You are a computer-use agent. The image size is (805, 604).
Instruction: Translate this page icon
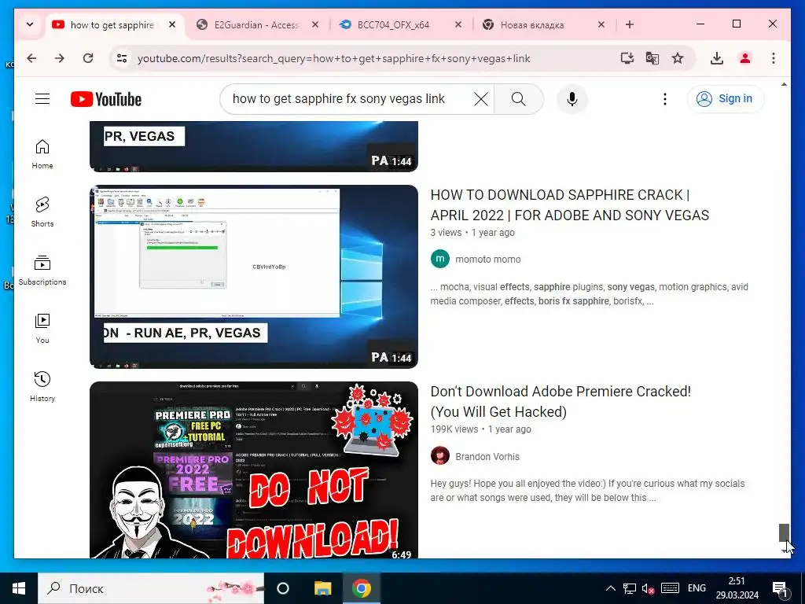pos(652,58)
